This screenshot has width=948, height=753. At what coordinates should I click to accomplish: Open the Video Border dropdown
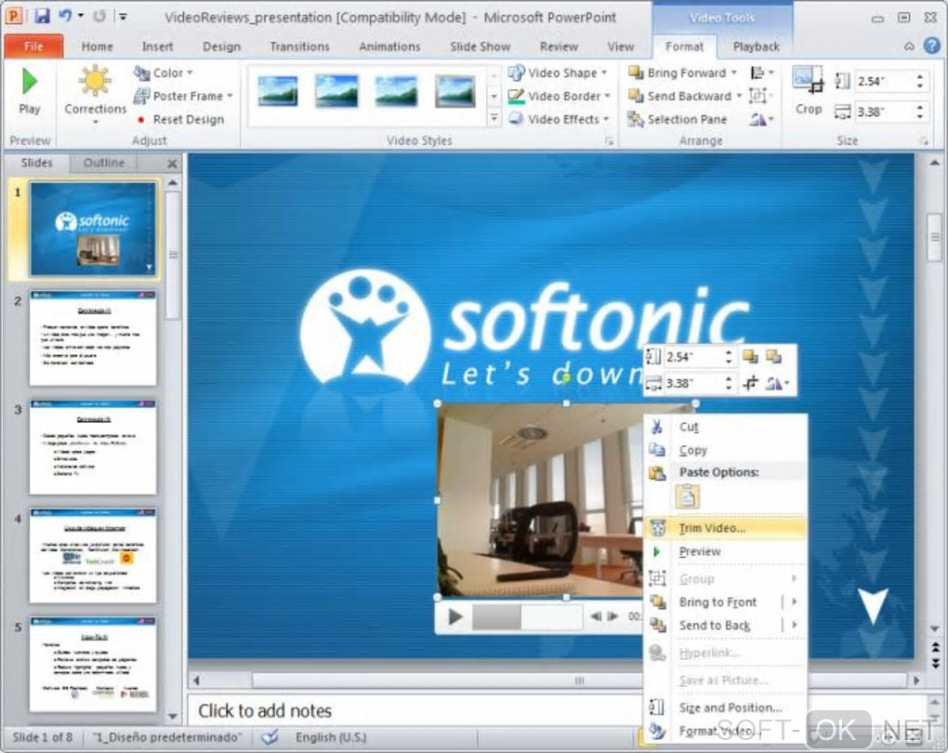560,96
